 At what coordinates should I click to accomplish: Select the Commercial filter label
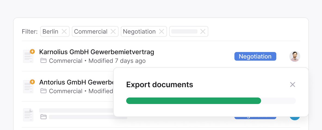pyautogui.click(x=91, y=31)
